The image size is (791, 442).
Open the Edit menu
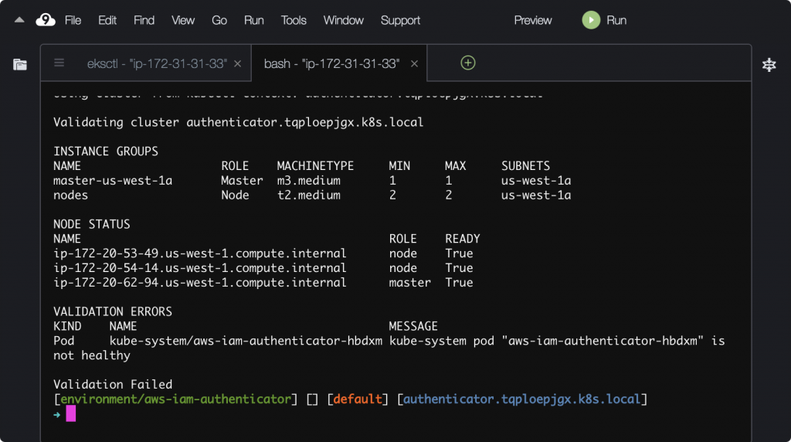pos(107,20)
